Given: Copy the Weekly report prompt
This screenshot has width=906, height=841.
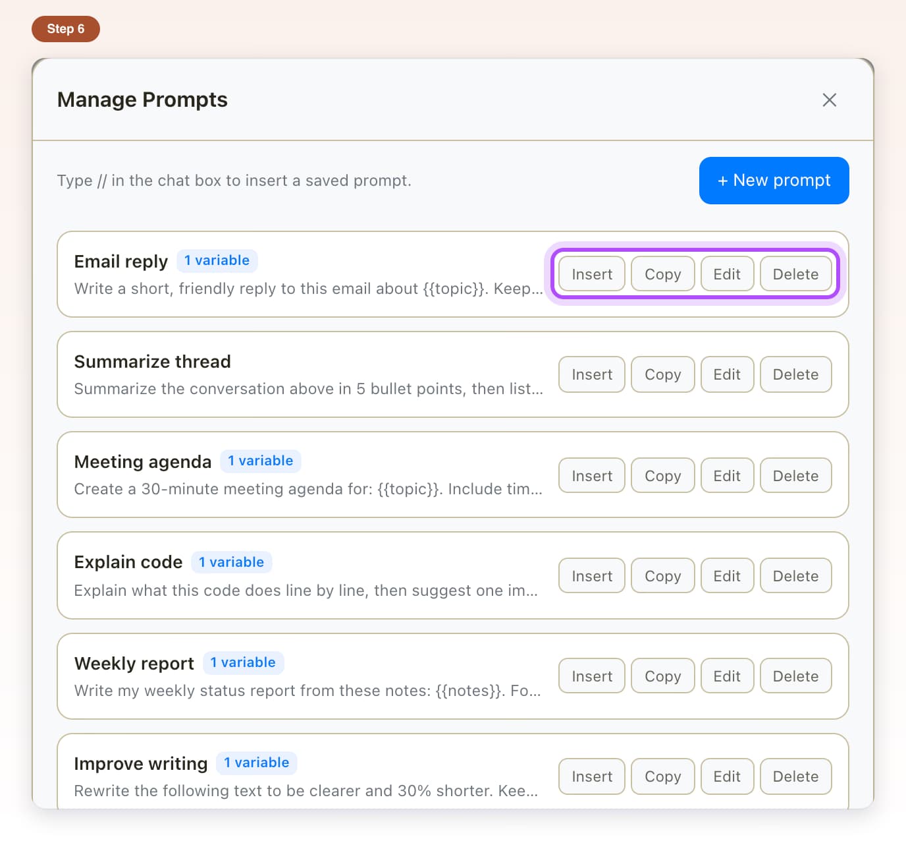Looking at the screenshot, I should click(x=662, y=676).
